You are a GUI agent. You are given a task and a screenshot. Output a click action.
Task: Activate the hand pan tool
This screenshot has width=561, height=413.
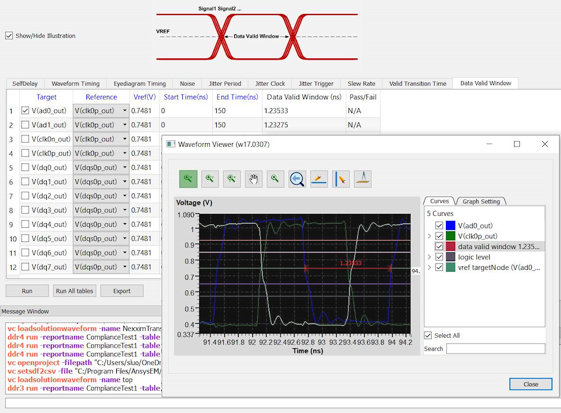point(254,179)
